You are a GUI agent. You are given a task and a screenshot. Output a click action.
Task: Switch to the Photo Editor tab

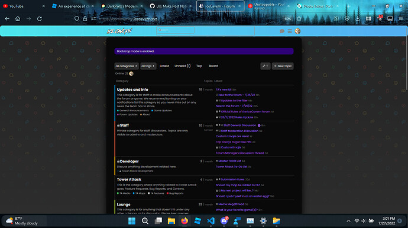coord(318,6)
